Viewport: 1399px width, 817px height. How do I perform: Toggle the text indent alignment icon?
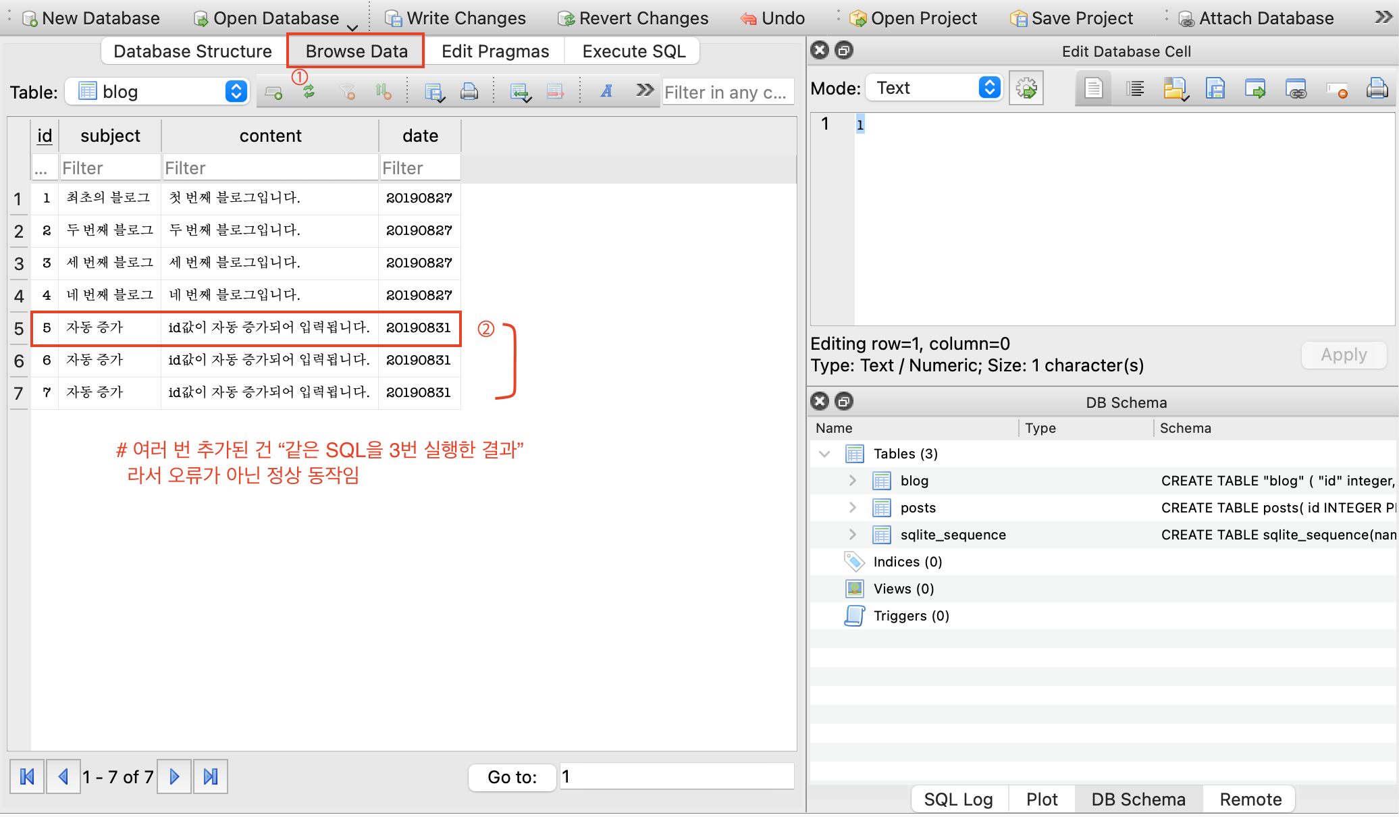pyautogui.click(x=1135, y=88)
